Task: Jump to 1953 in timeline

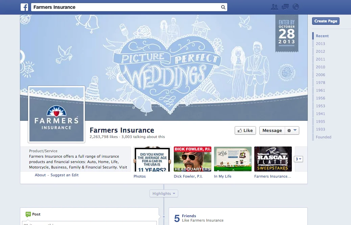Action: click(320, 106)
